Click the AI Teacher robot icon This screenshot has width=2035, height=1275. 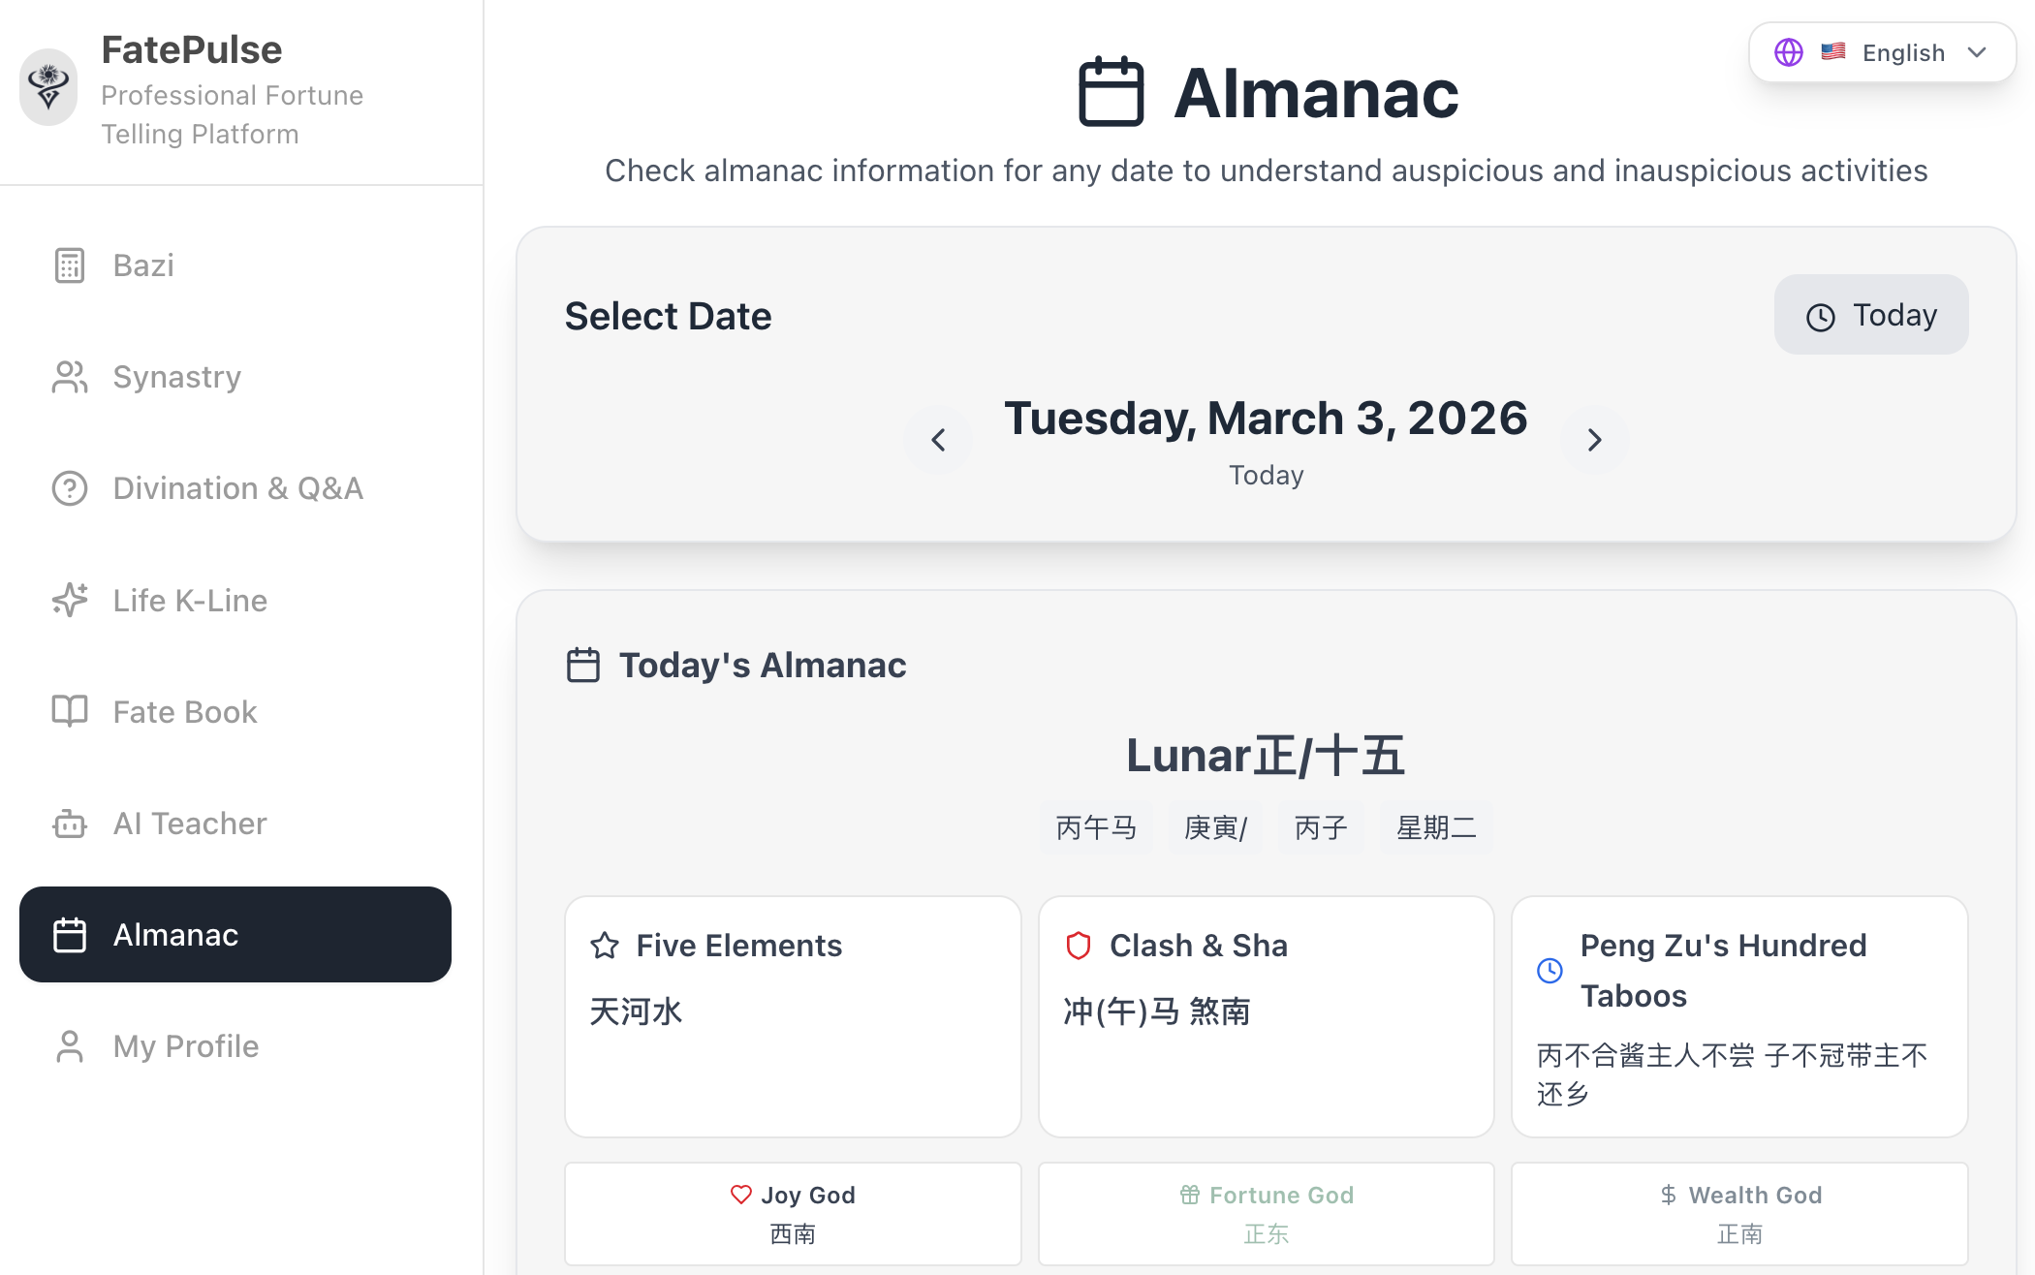coord(70,824)
